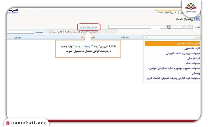Click the small '?' lookup button beside user field
Viewport: 208px width, 127px height.
(x=169, y=27)
